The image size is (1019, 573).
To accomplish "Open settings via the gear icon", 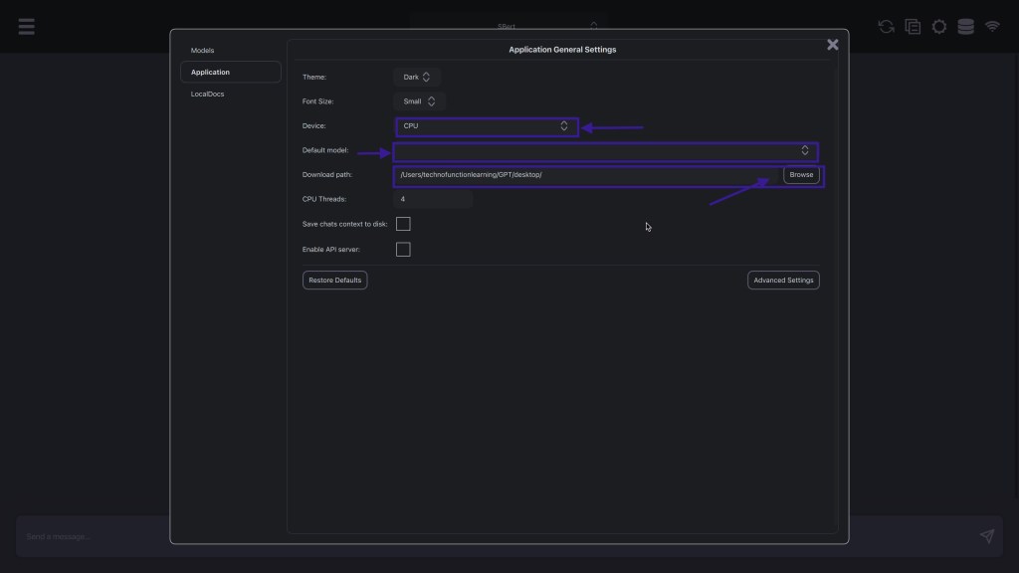I will [938, 27].
